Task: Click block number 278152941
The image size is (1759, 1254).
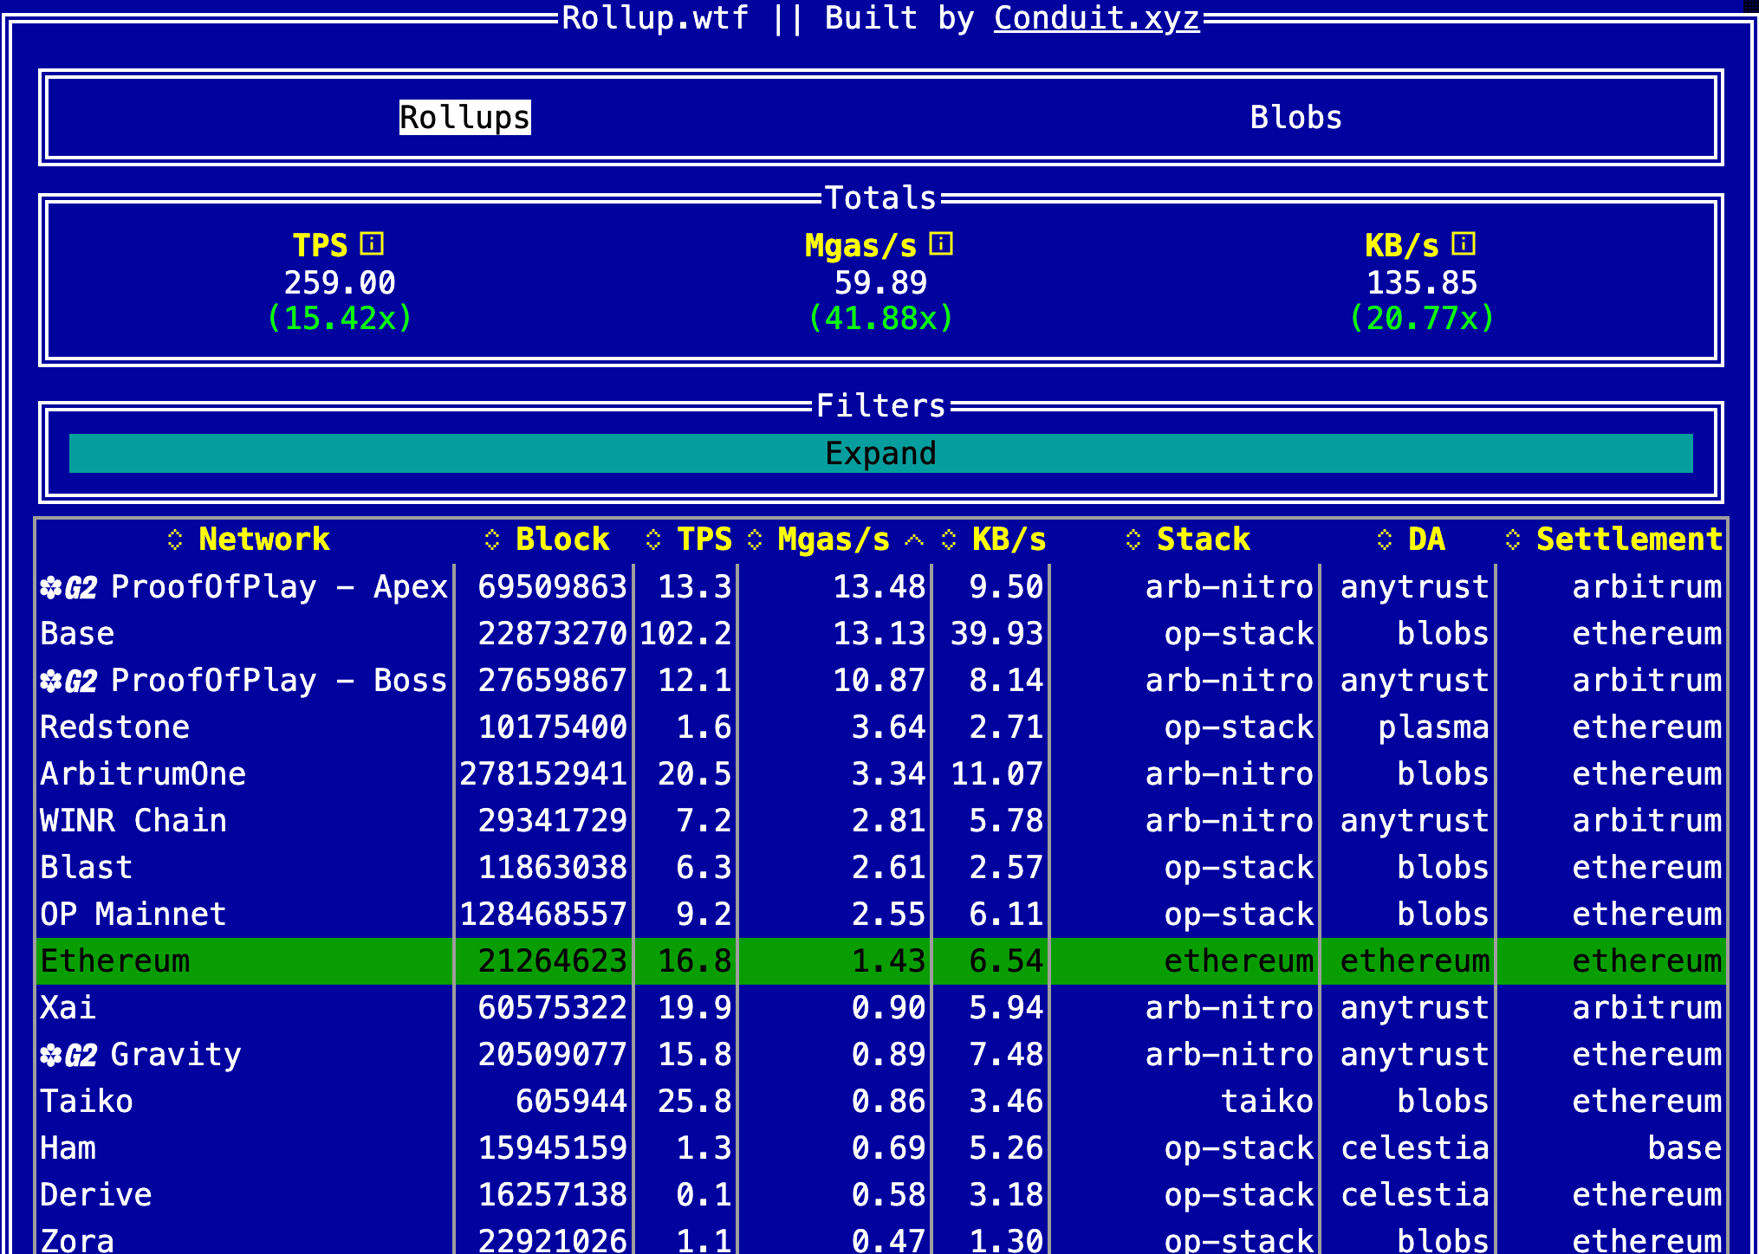Action: coord(543,774)
